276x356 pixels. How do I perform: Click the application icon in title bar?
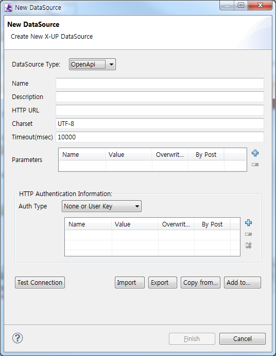8,8
